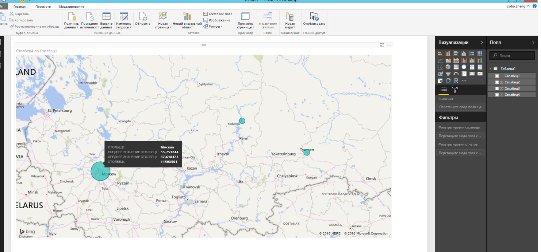This screenshot has height=252, width=541.
Task: Select the line chart visualization
Action: click(x=440, y=60)
